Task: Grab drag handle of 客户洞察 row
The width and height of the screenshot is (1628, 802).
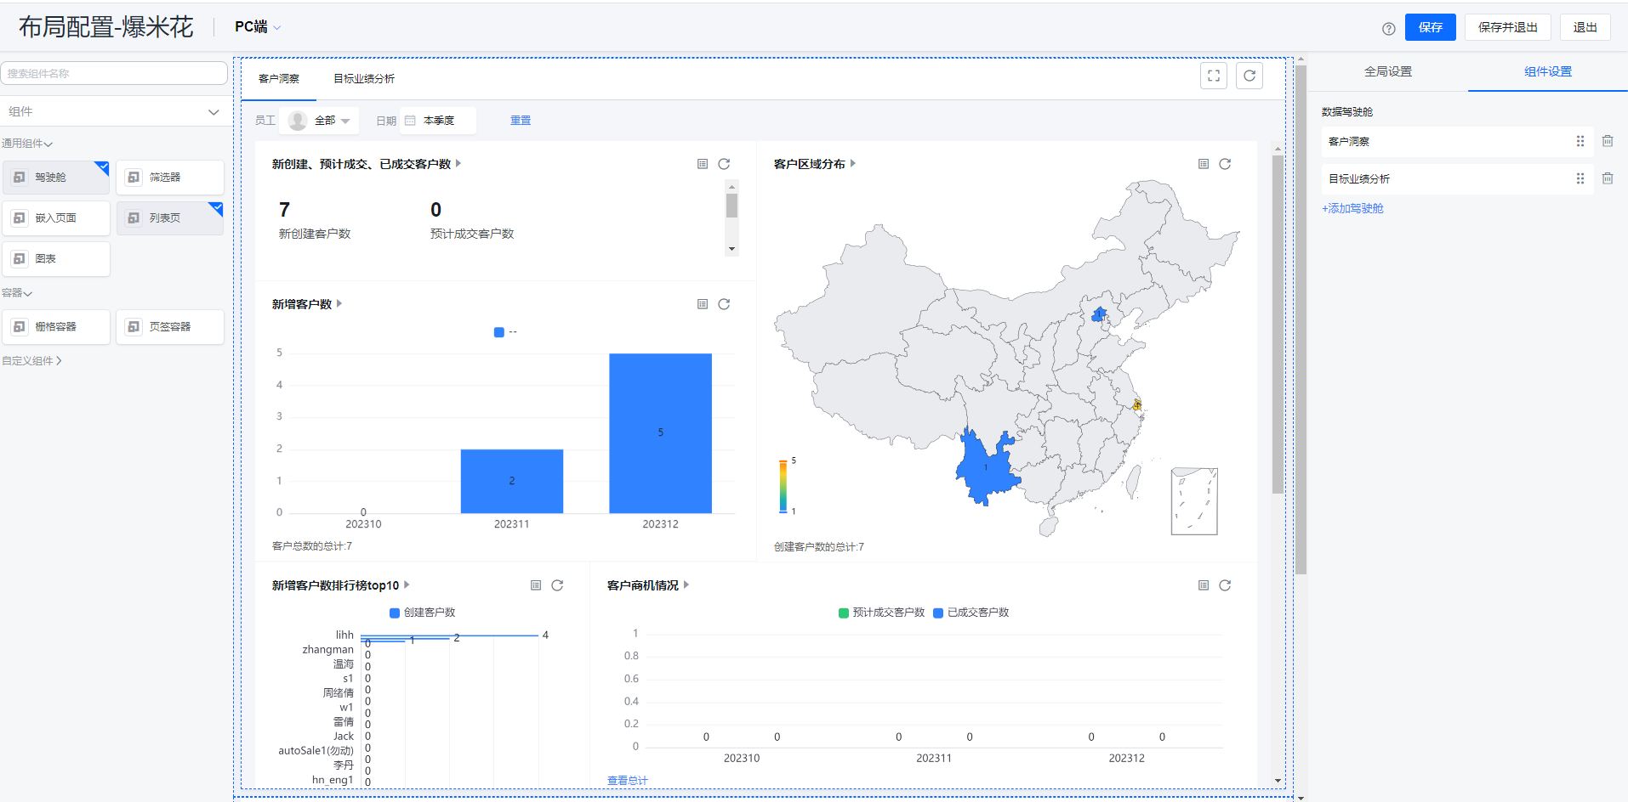Action: tap(1580, 141)
